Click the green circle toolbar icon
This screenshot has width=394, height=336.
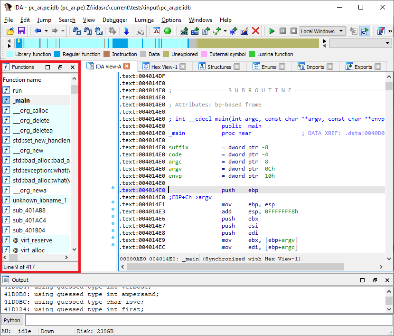pyautogui.click(x=168, y=31)
